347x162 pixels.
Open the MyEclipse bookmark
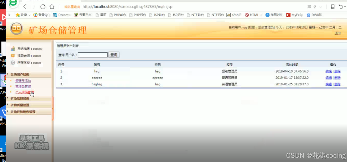tap(295, 15)
